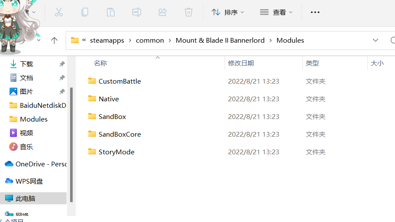
Task: Click the Native folder icon
Action: coord(92,98)
